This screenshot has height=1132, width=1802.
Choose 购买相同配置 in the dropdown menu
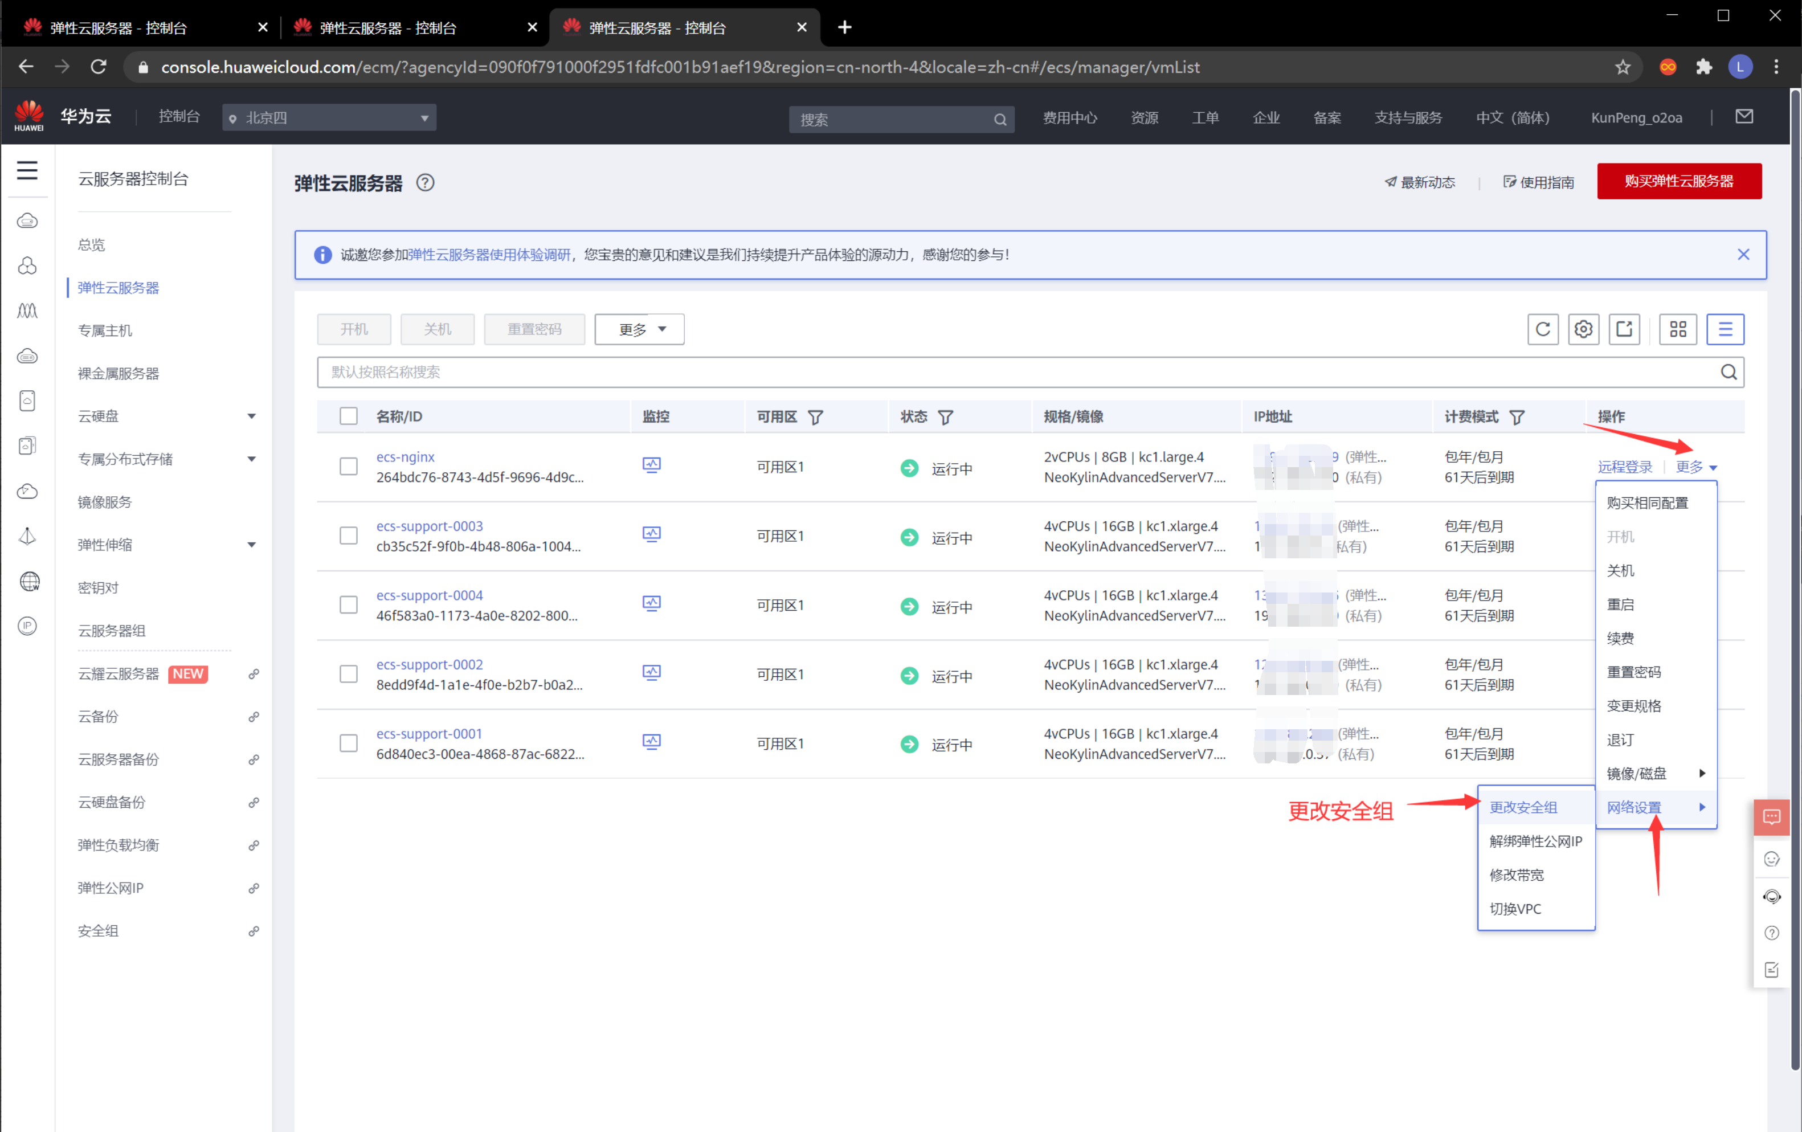1656,503
